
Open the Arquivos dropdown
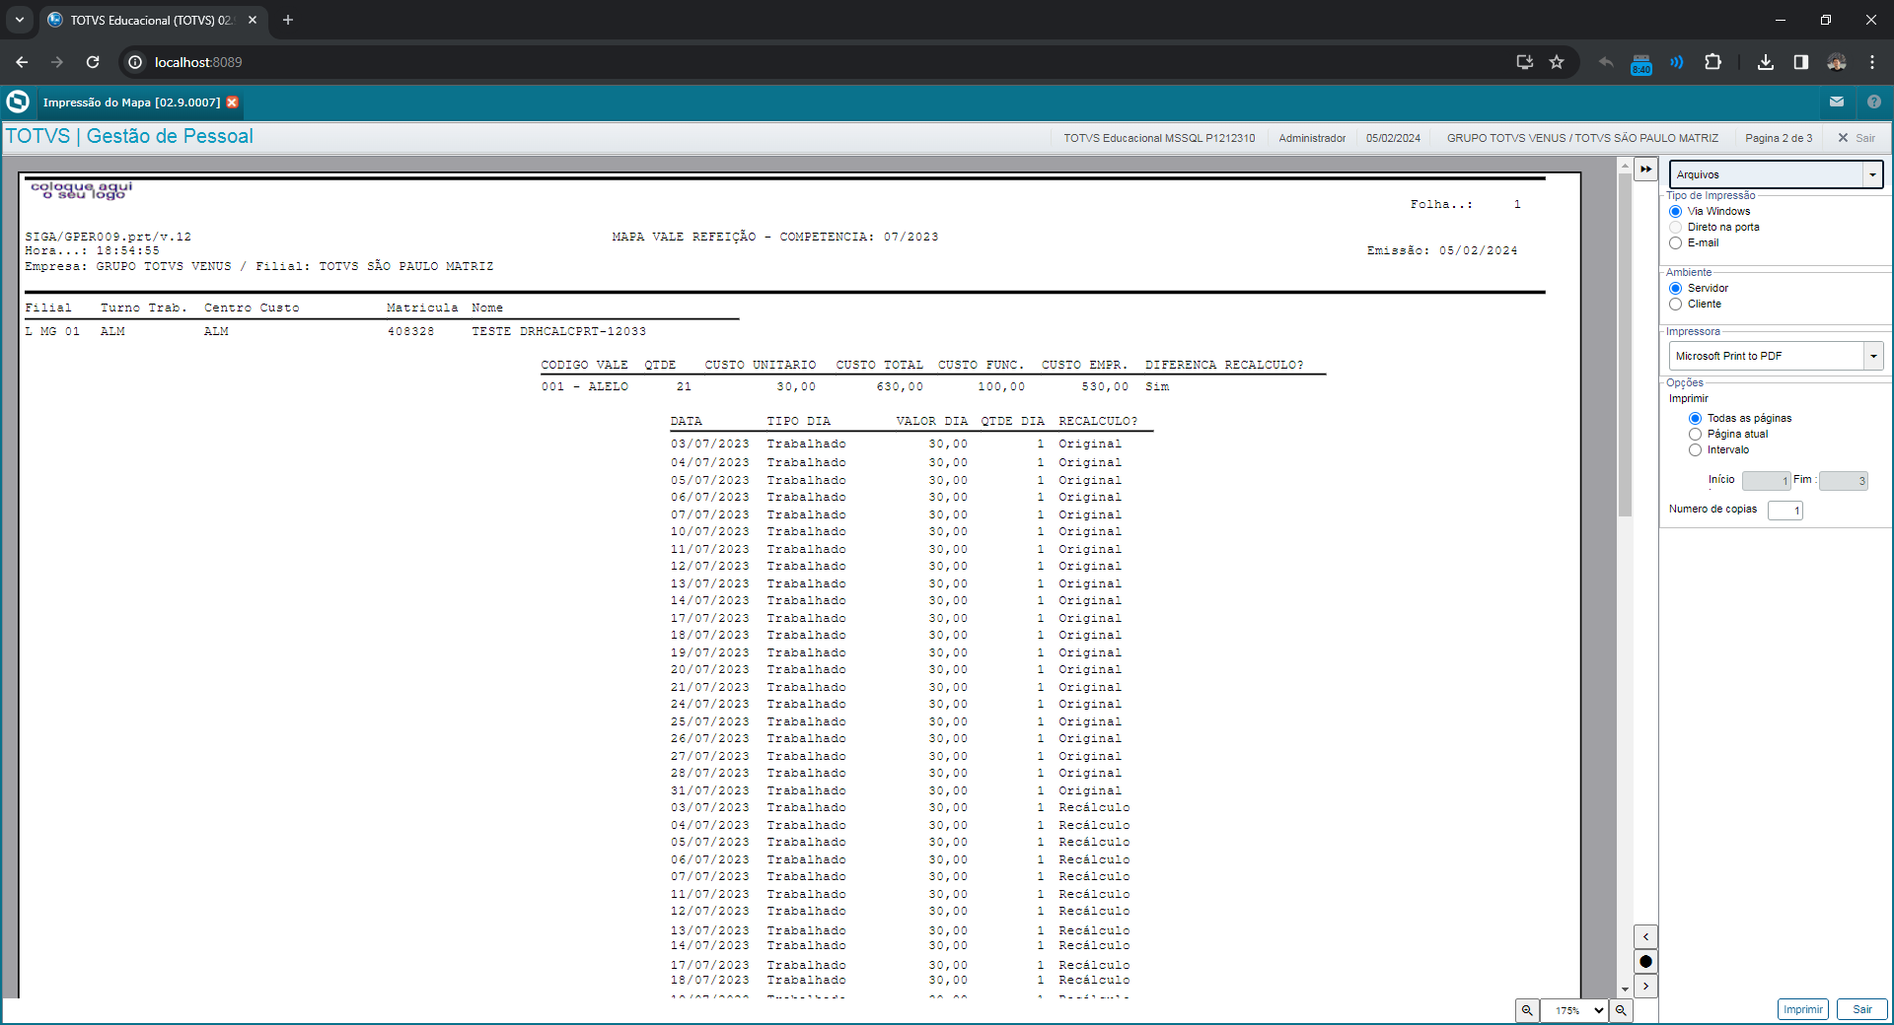1776,174
